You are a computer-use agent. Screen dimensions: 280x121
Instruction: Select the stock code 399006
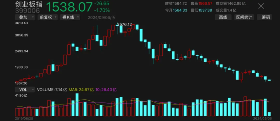[x=27, y=11]
